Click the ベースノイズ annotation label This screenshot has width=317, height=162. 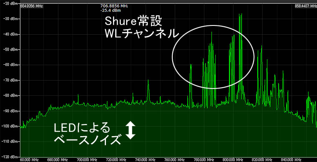tap(87, 139)
